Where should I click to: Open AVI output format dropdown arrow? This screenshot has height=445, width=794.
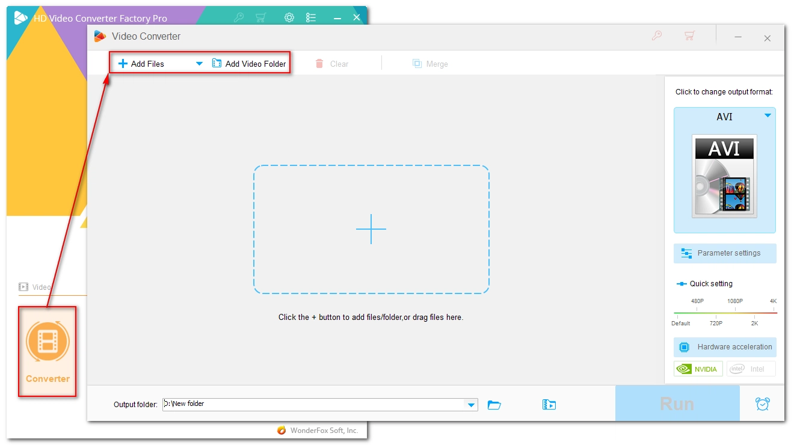(768, 115)
